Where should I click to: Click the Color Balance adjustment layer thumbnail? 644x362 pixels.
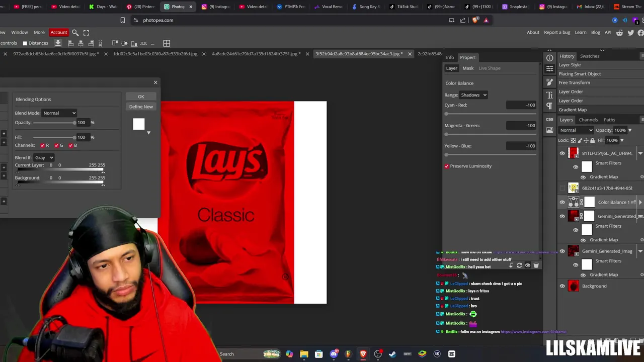pos(573,202)
